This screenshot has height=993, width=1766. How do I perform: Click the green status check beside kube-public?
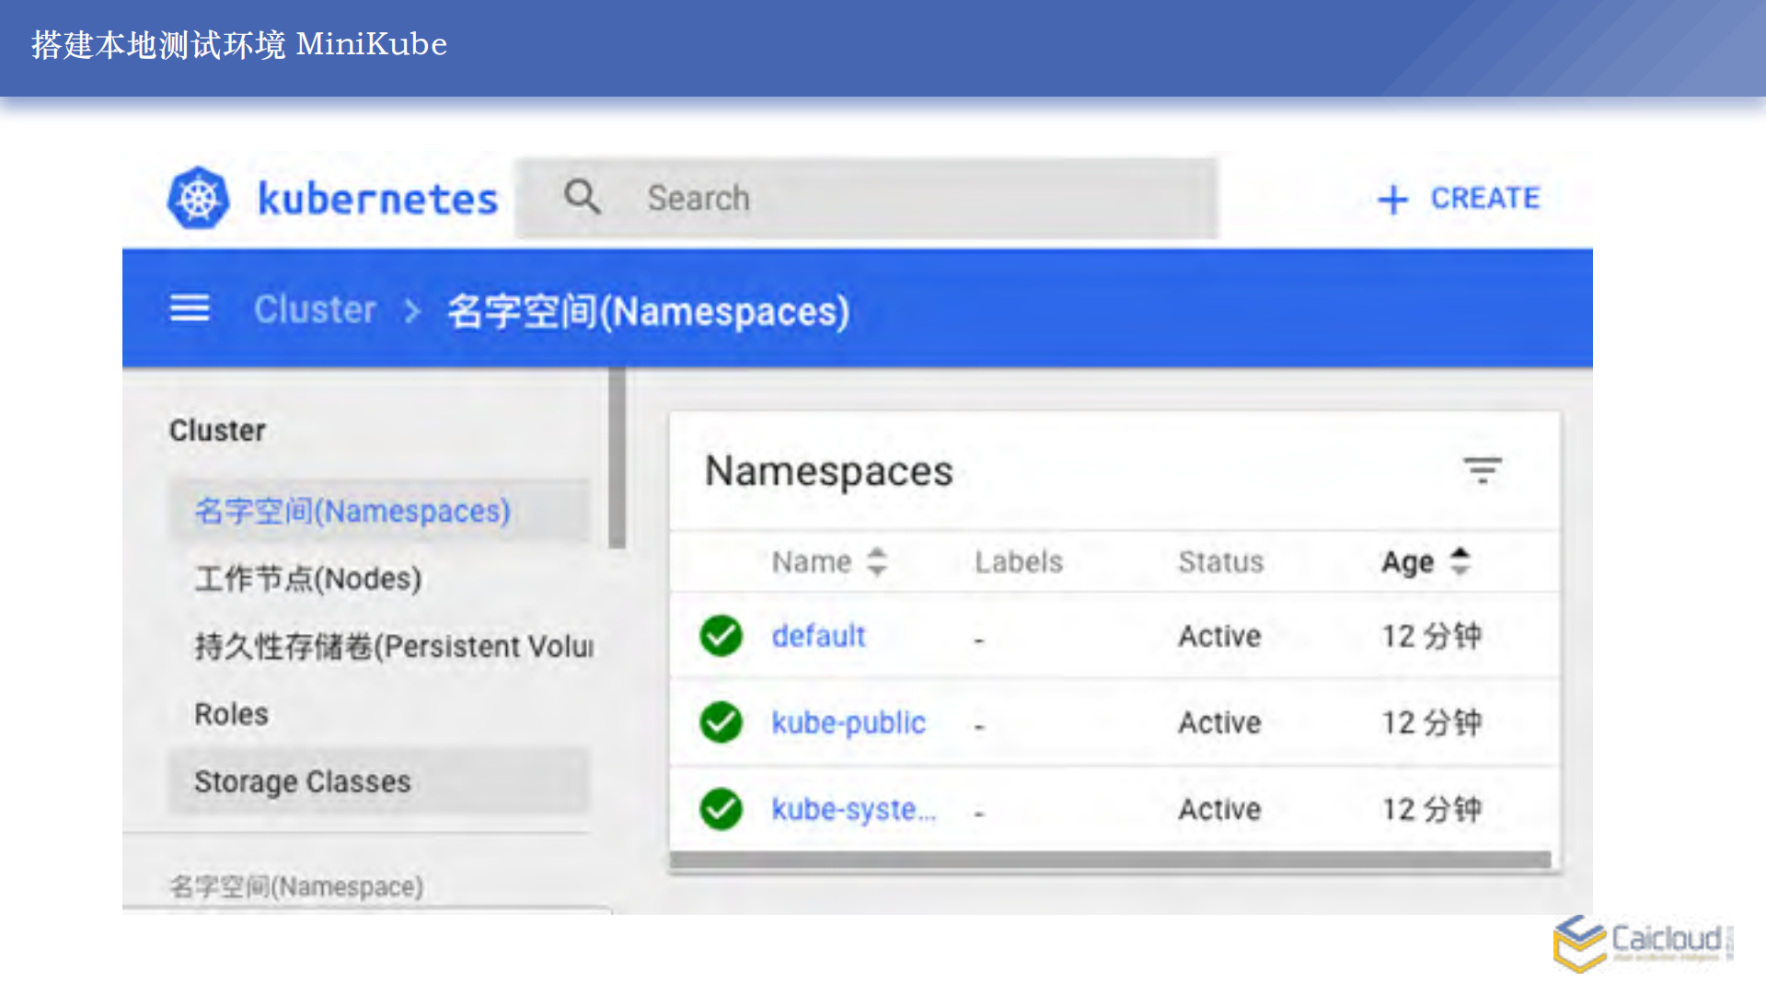[x=721, y=723]
